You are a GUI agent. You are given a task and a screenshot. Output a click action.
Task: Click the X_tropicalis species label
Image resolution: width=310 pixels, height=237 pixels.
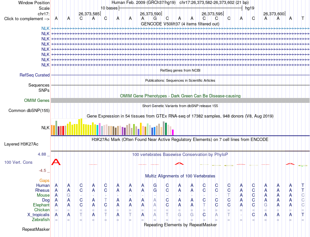[x=39, y=215]
